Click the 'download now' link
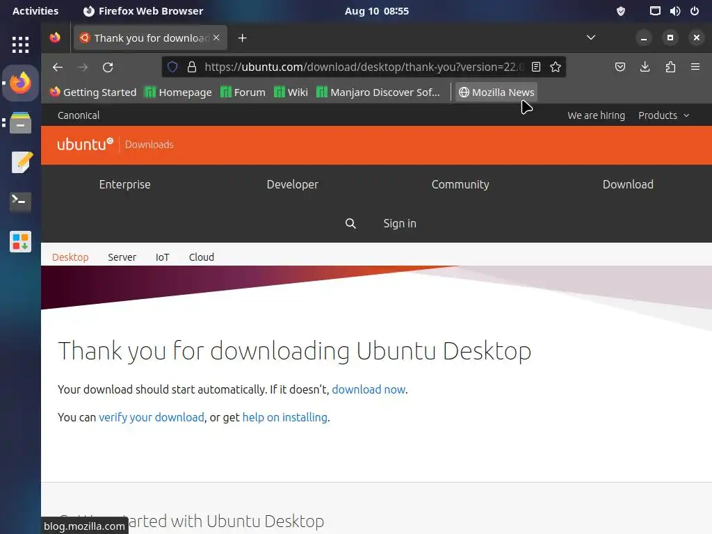 tap(369, 389)
